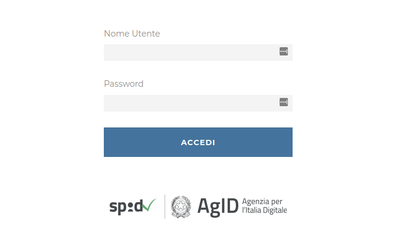Click the autofill icon in Password field
The width and height of the screenshot is (397, 236).
click(x=284, y=102)
